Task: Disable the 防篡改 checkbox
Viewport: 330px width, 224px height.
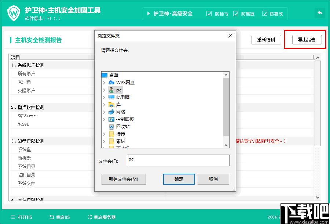Action: click(265, 14)
